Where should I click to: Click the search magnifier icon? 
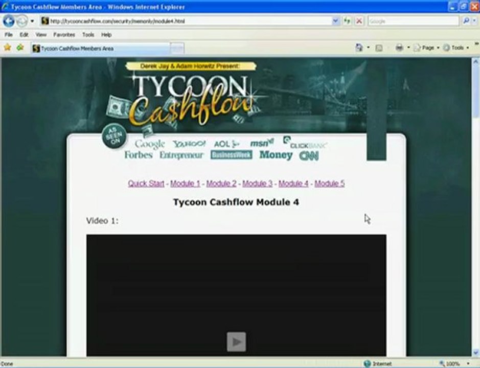pos(466,21)
